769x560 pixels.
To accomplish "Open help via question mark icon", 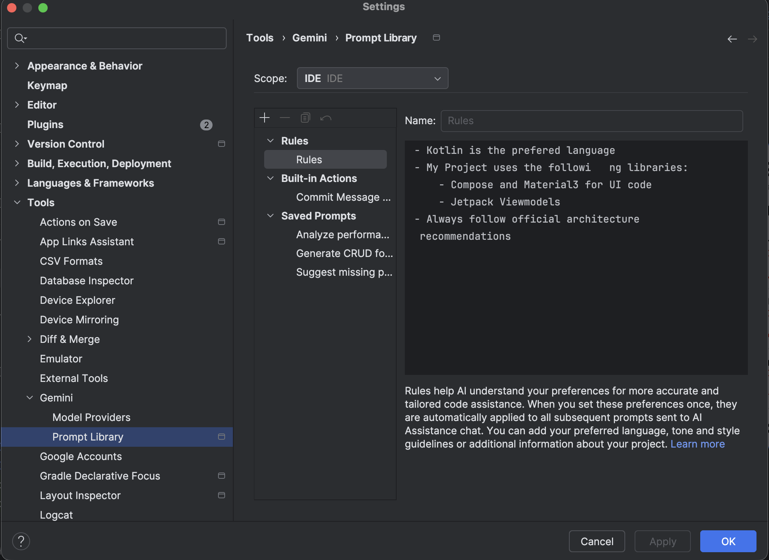I will click(21, 541).
